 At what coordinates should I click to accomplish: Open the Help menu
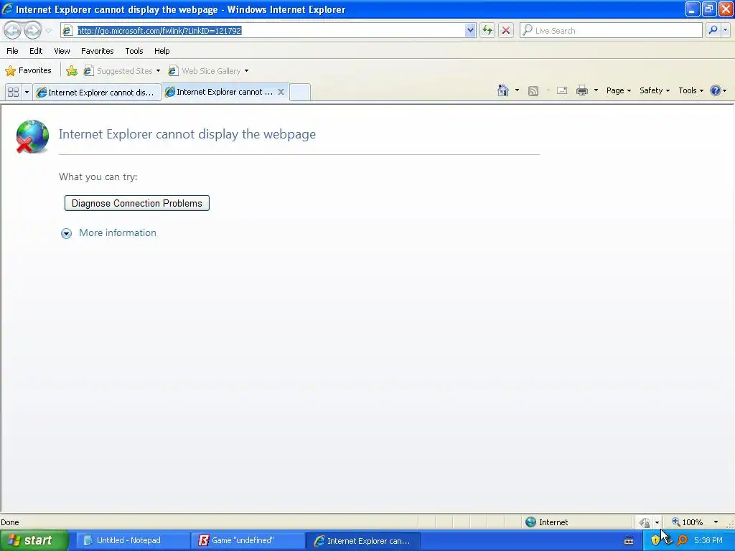tap(161, 51)
